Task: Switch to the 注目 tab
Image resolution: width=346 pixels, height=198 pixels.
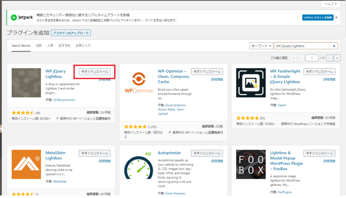Action: (39, 45)
